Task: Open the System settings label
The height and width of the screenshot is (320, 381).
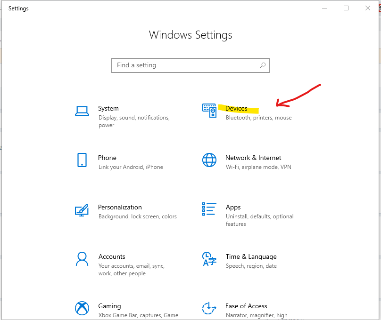Action: click(108, 108)
